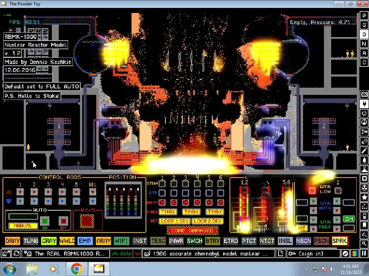The image size is (369, 276).
Task: Select the INSL element
Action: (x=285, y=241)
